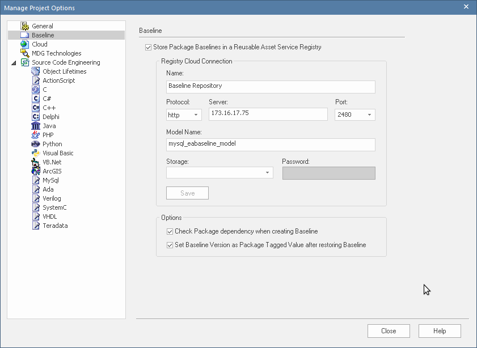Select Baseline in the options tree

tap(43, 35)
